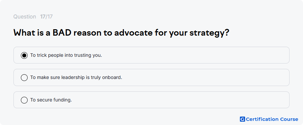The height and width of the screenshot is (125, 303).
Task: Click the gray 'Question' label
Action: click(25, 16)
